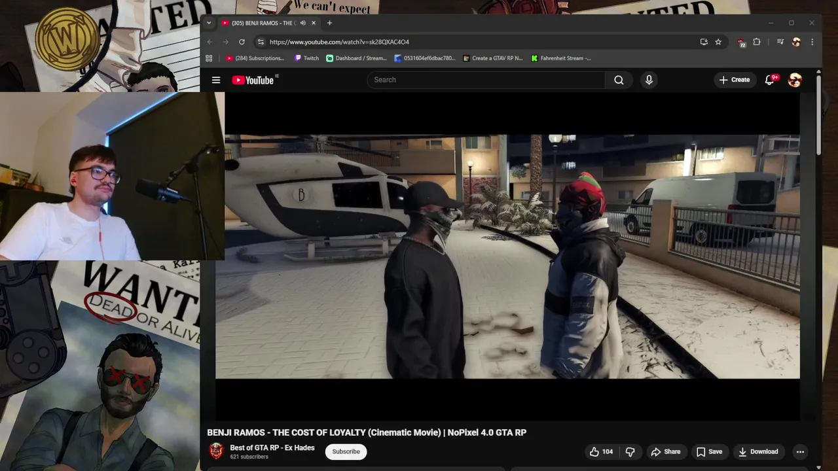Open the apps grid in bookmarks bar
Viewport: 838px width, 471px height.
click(x=209, y=58)
